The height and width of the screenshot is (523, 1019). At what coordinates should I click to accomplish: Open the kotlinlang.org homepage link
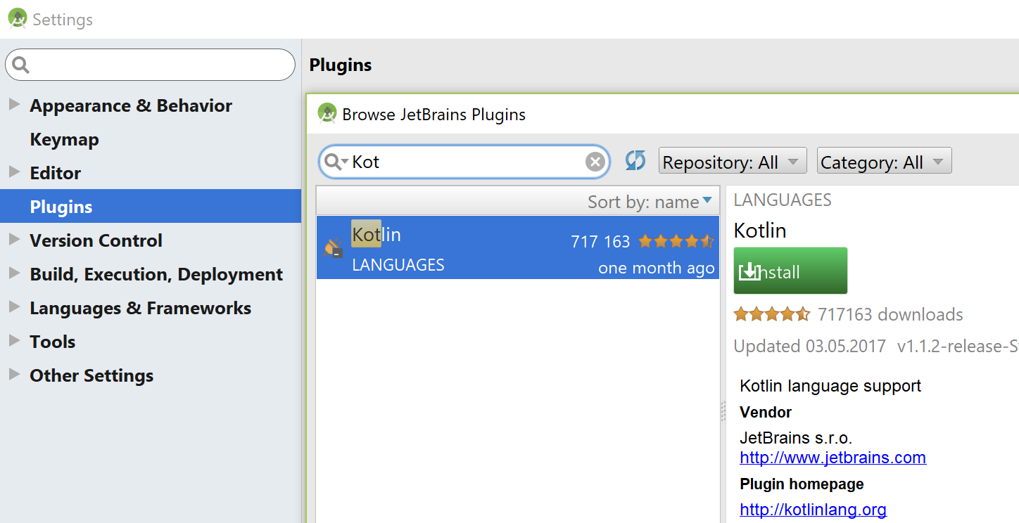tap(813, 510)
